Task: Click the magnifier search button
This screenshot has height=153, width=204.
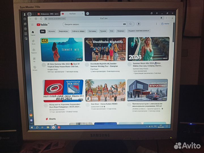Action: (131, 24)
